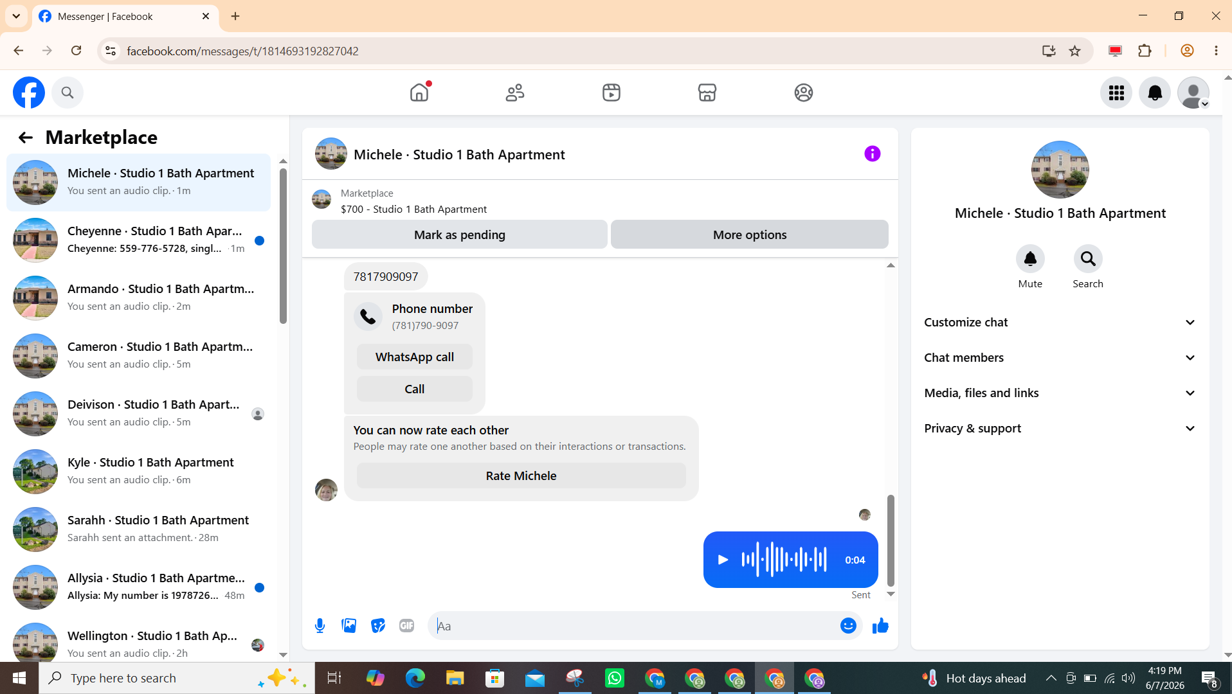Screen dimensions: 1232x694
Task: Reload the page
Action: pos(76,51)
